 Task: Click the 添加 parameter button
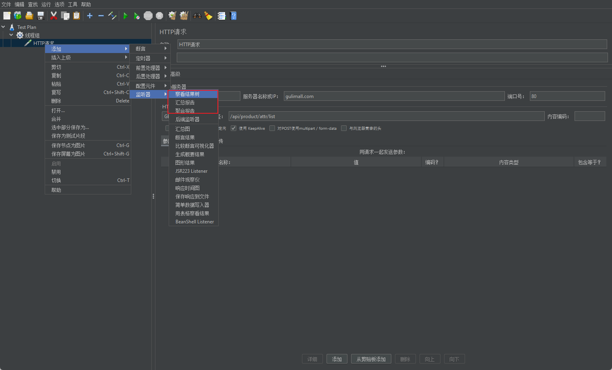click(337, 359)
